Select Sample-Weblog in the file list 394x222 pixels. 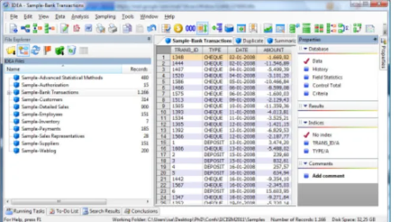[38, 151]
